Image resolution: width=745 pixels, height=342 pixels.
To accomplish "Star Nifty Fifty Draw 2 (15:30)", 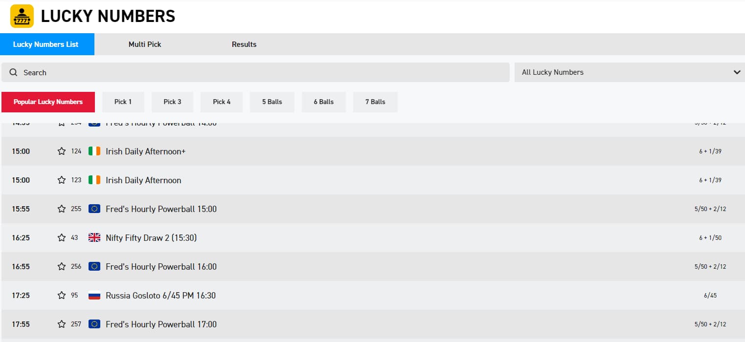I will tap(62, 238).
